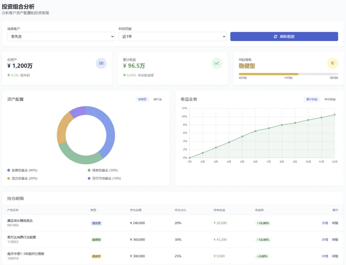346x265 pixels.
Task: Expand the 时间范围 dropdown showing 近1年
Action: coord(173,37)
